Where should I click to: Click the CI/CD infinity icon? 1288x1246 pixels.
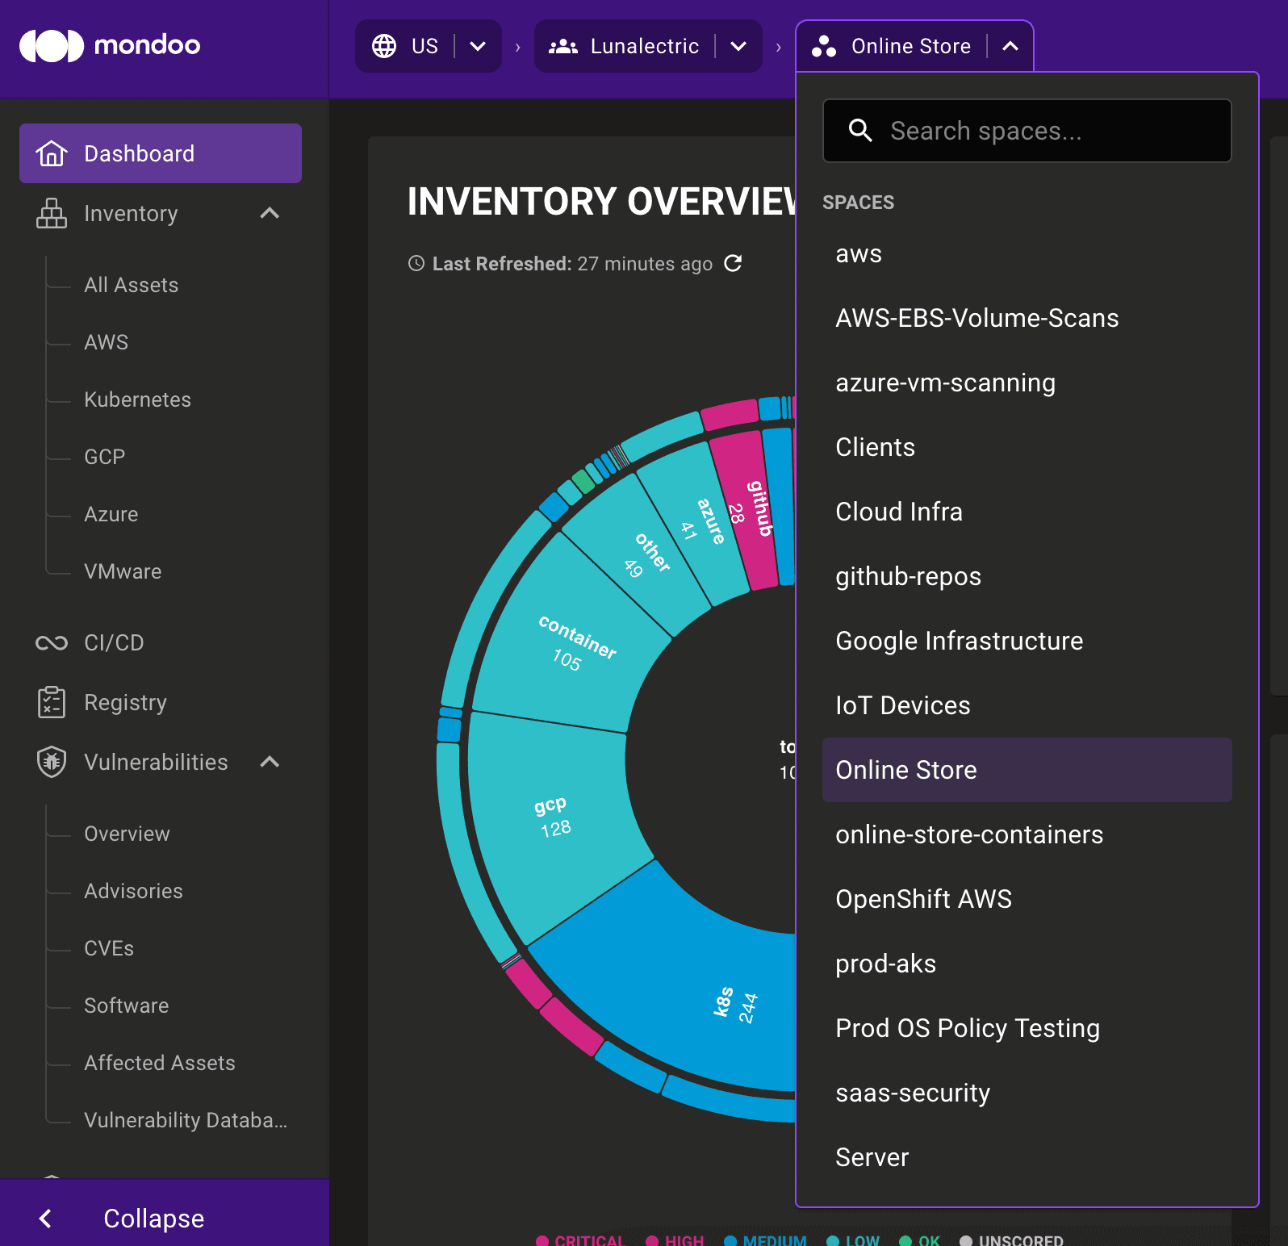click(x=52, y=643)
